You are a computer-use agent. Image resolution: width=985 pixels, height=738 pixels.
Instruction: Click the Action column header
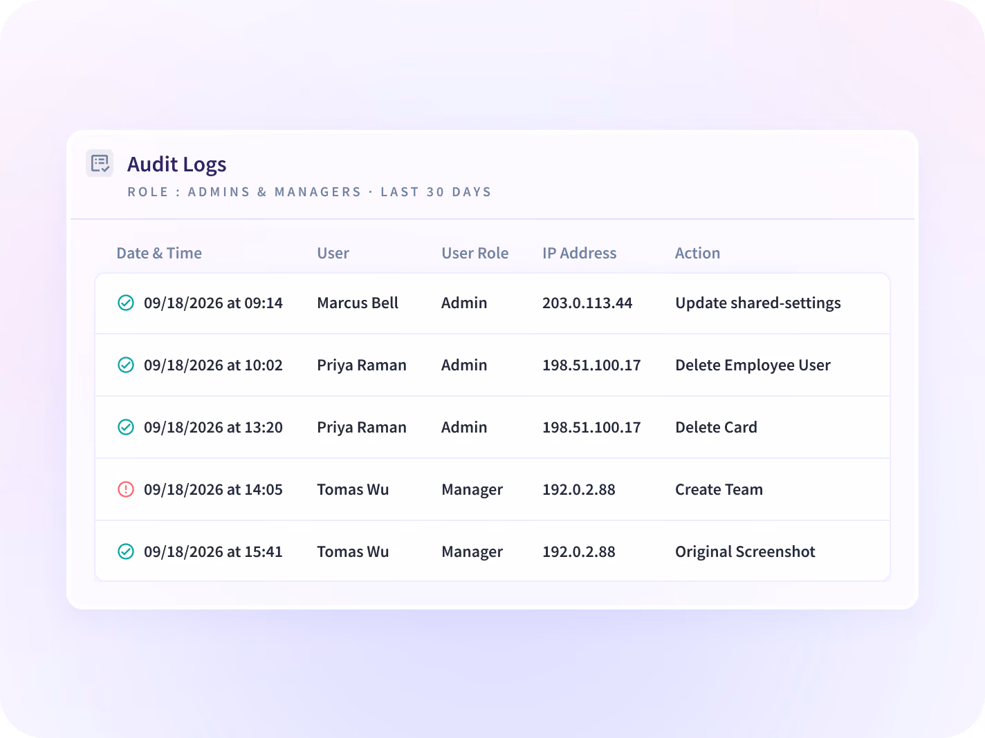click(697, 253)
